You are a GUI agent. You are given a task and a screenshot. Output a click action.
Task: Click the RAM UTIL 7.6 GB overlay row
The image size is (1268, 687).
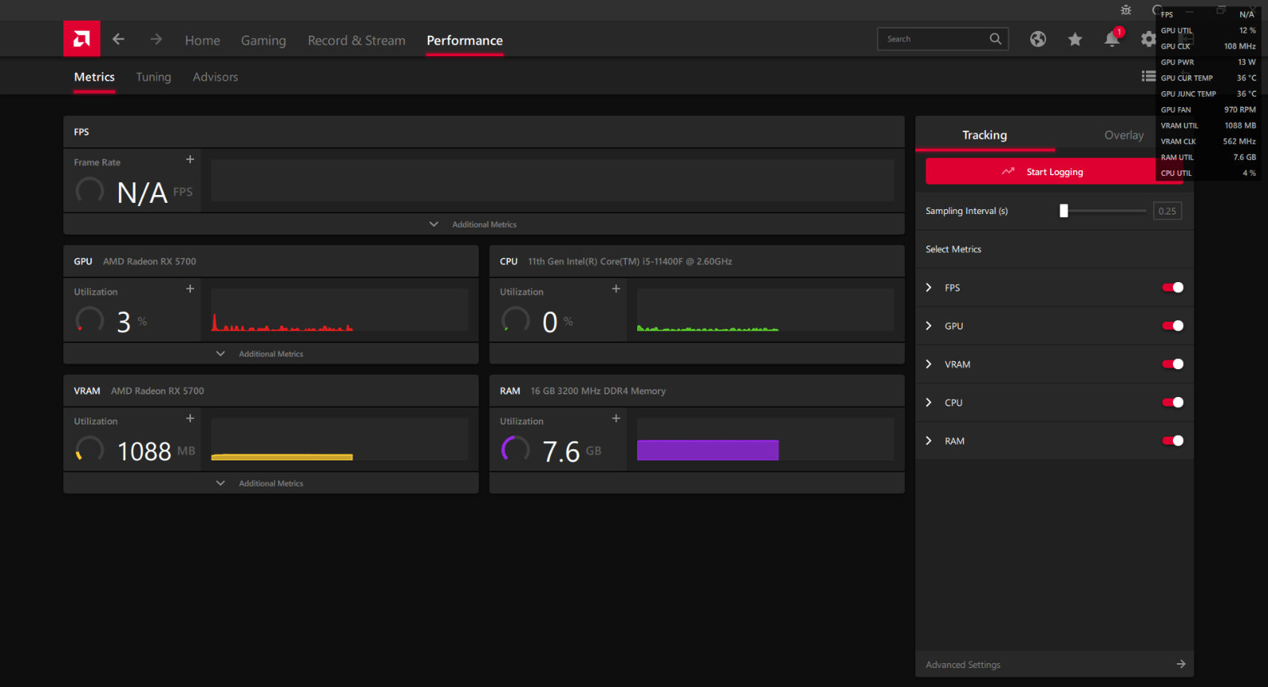[x=1209, y=157]
